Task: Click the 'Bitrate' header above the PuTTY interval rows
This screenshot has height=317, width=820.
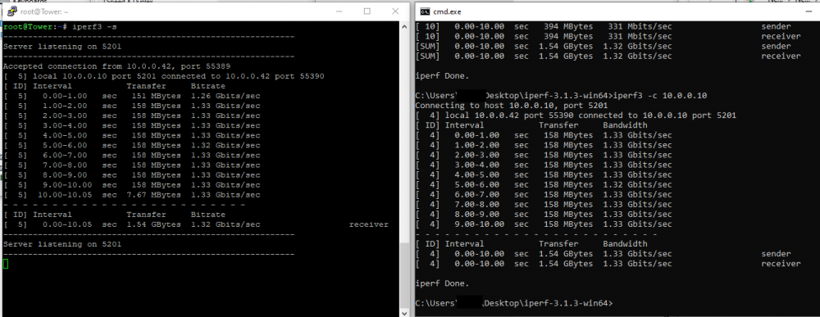Action: (207, 86)
